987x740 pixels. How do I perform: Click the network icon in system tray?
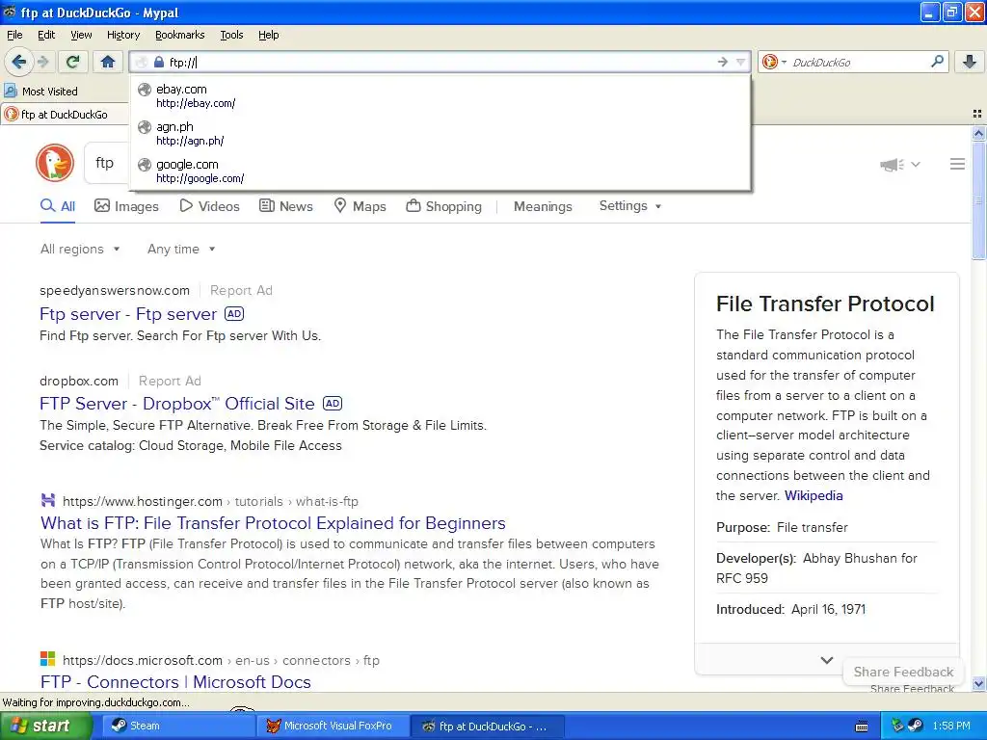point(897,726)
